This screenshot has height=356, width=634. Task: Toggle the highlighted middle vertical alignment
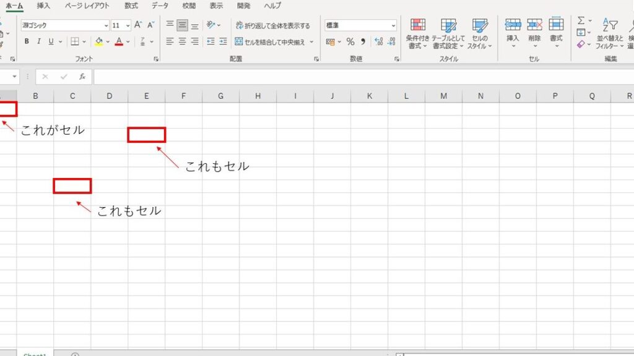tap(183, 25)
